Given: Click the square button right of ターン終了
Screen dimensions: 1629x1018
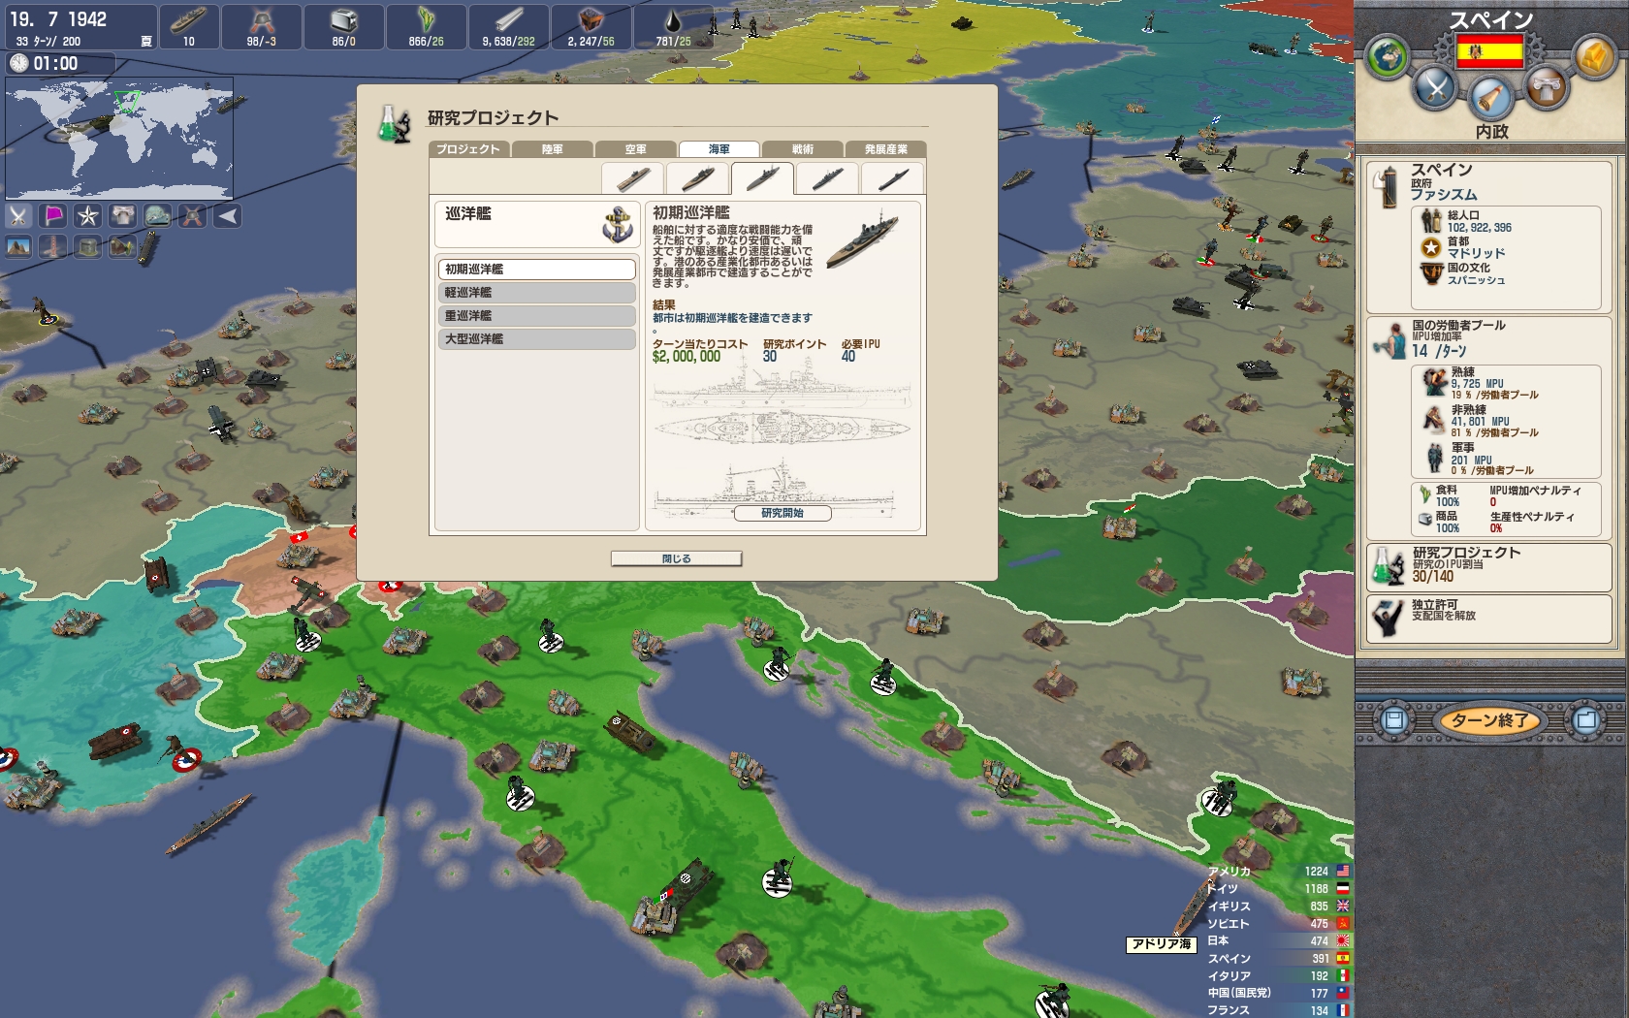Looking at the screenshot, I should 1586,720.
